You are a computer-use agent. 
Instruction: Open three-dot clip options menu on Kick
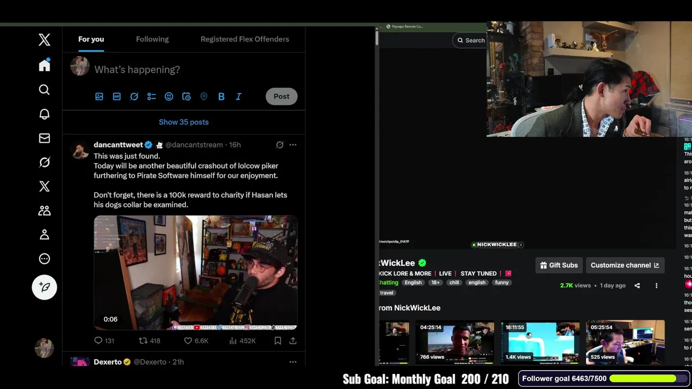click(x=656, y=285)
